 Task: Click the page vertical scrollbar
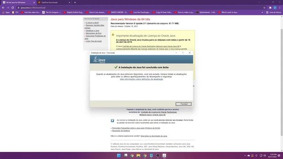pos(282,82)
